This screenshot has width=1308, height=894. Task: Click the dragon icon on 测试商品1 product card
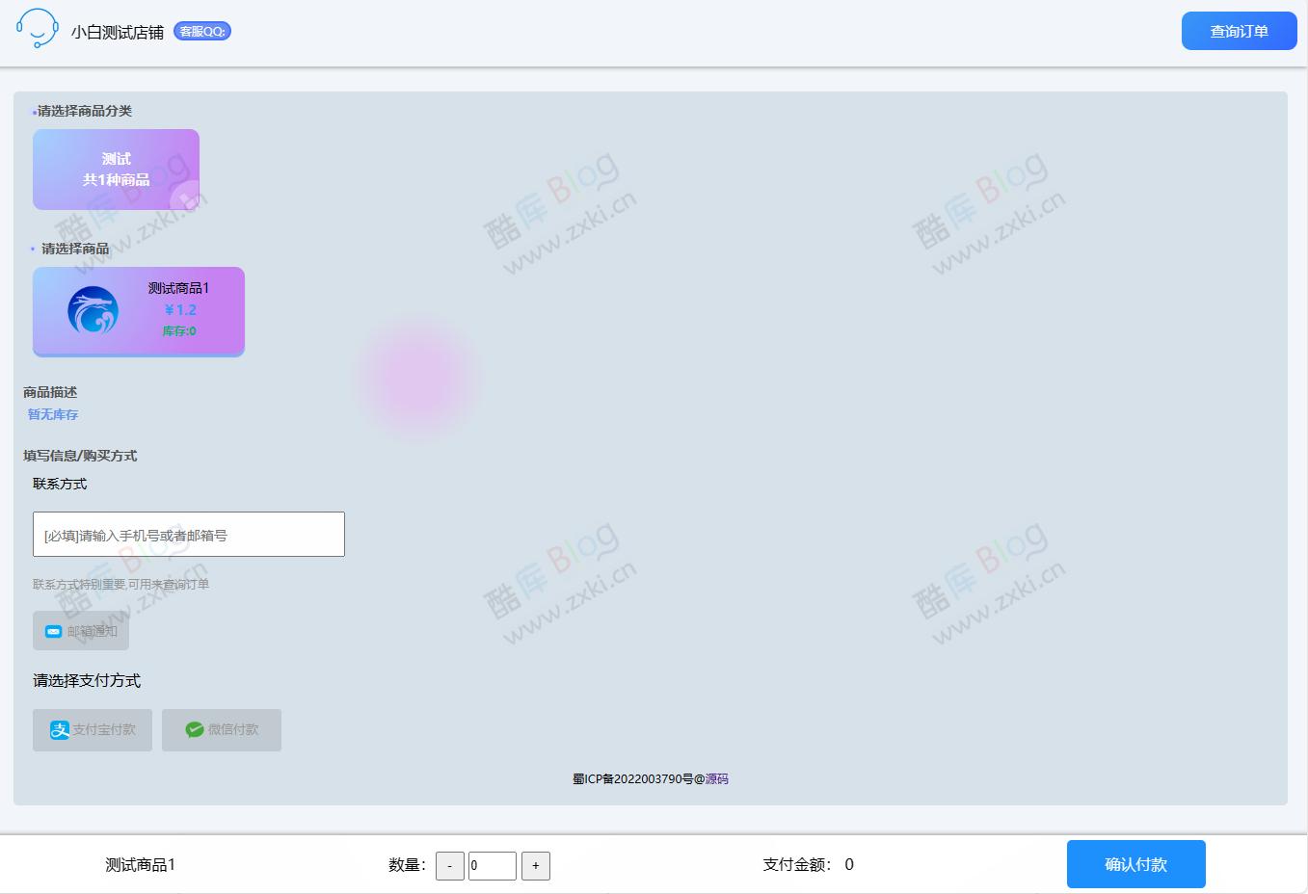(93, 310)
